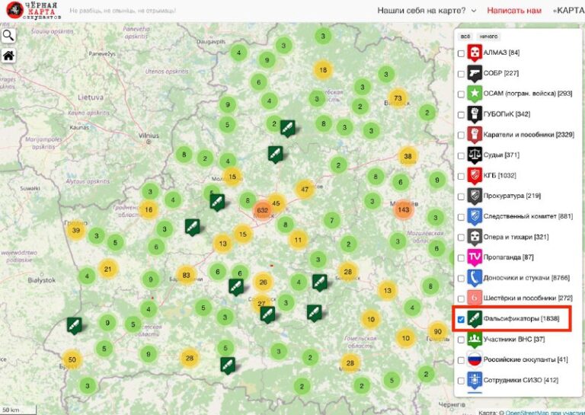The height and width of the screenshot is (415, 585).
Task: Click the Каратели red fist icon
Action: point(475,135)
